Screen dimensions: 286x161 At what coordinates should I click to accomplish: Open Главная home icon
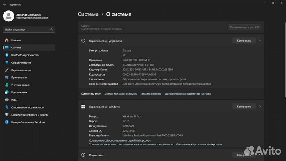[x=7, y=40]
